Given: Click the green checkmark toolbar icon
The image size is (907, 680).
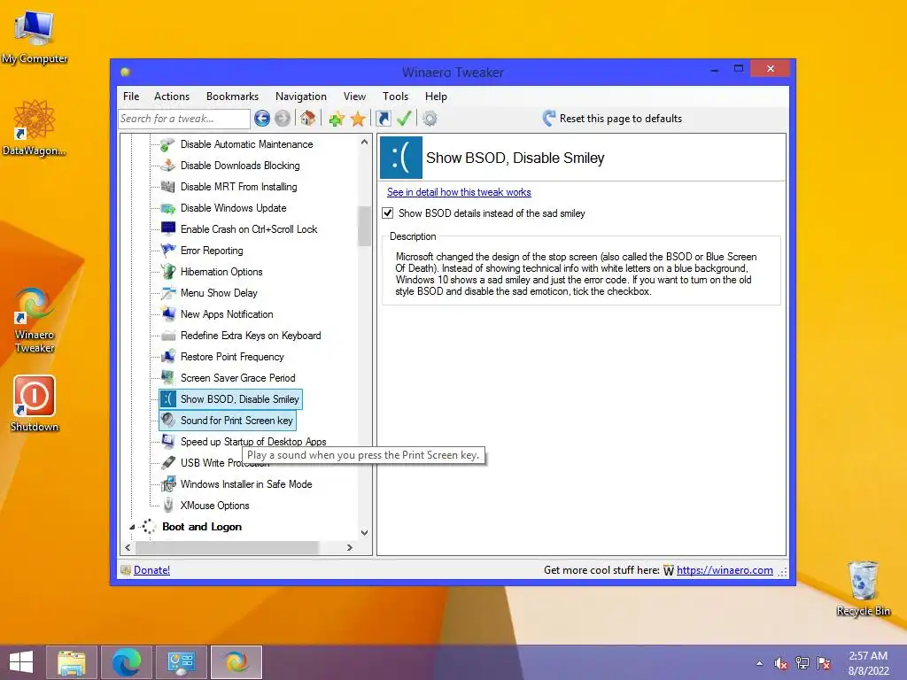Looking at the screenshot, I should [404, 119].
